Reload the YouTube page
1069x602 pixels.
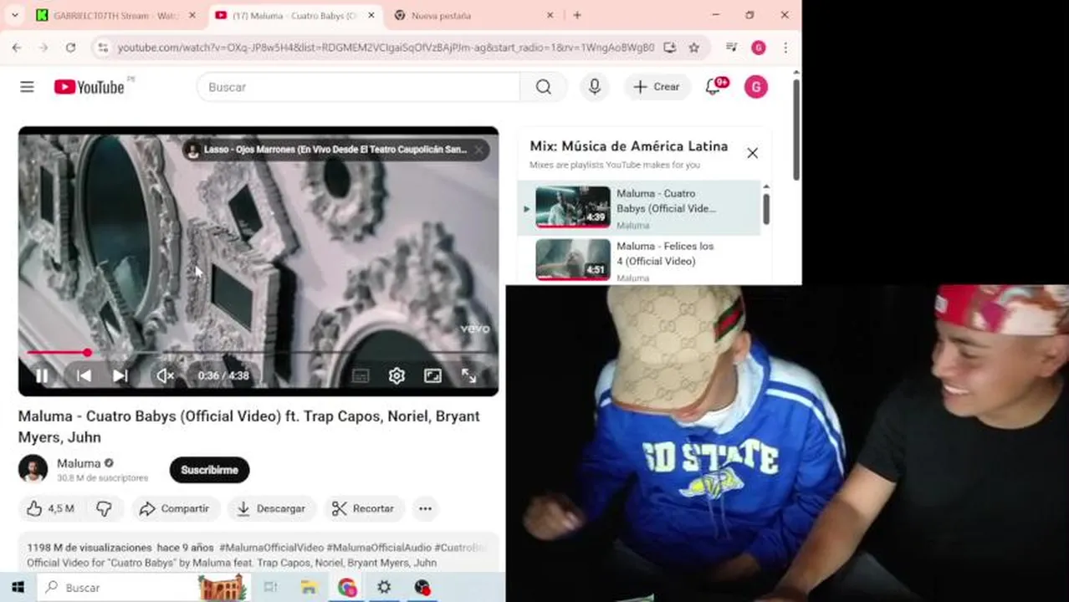click(x=70, y=48)
